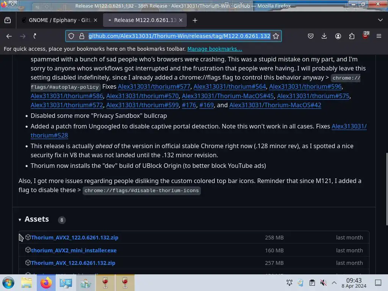Viewport: 388px width, 291px height.
Task: Open the Manage bookmarks link
Action: [214, 49]
